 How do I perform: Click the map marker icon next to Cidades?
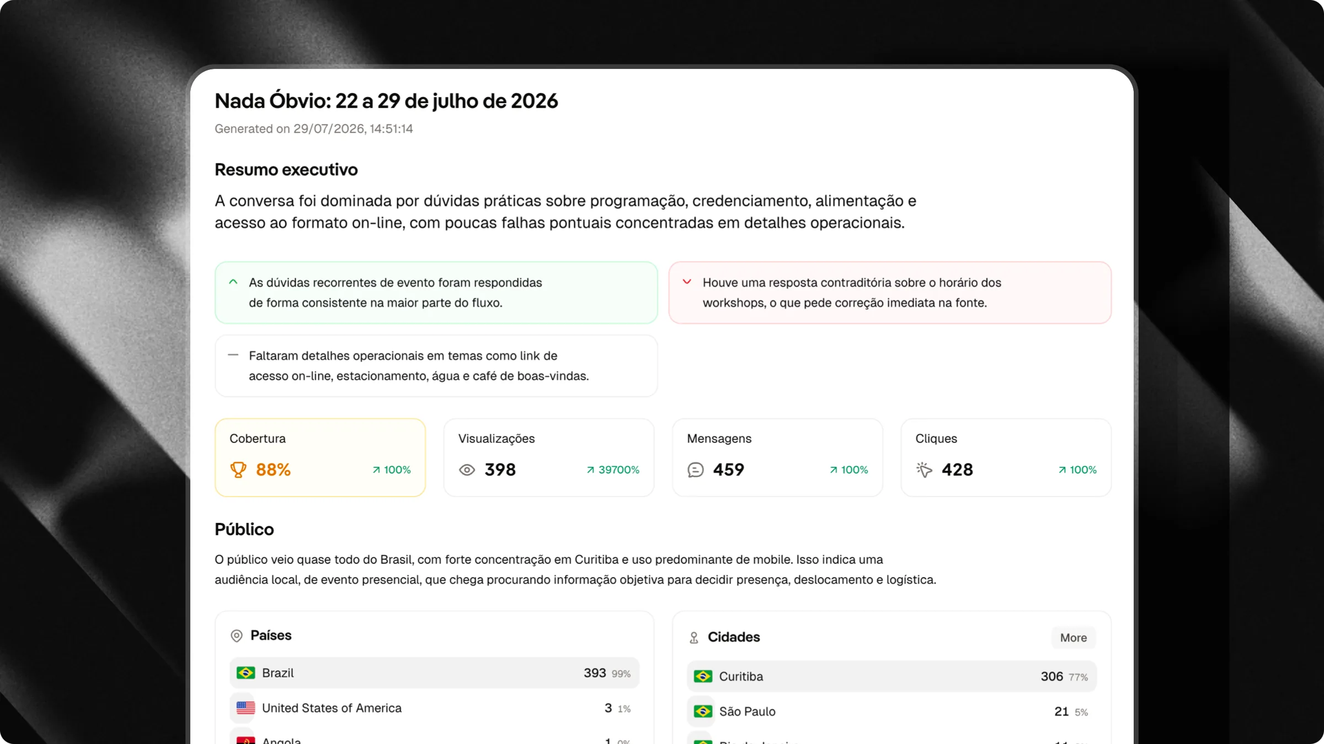[x=694, y=638]
